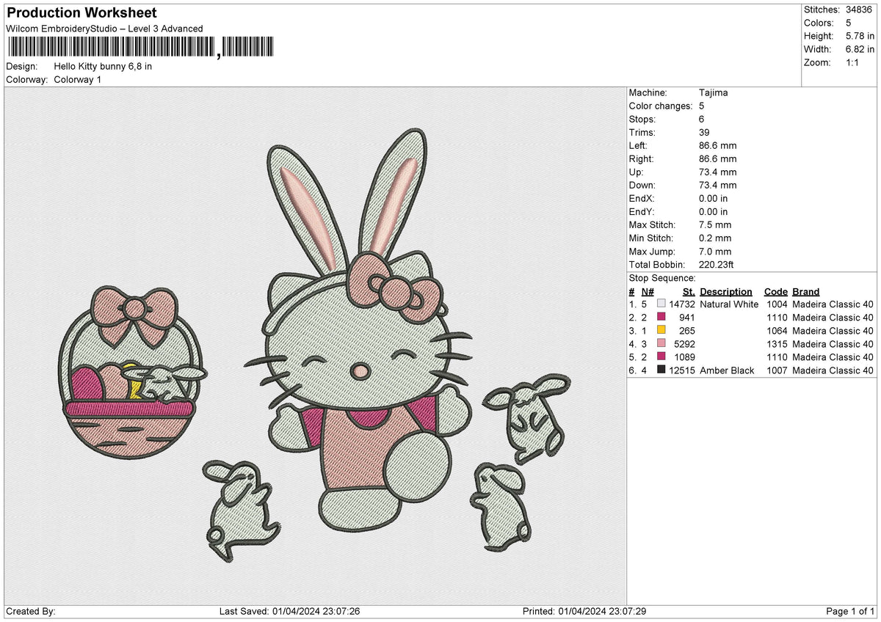Viewport: 881px width, 622px height.
Task: Select the Zoom value 1:1
Action: [852, 62]
